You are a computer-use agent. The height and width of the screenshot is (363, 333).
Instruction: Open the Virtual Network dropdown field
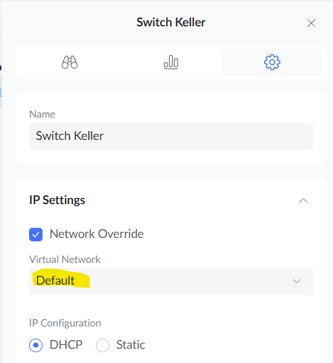[x=171, y=282]
